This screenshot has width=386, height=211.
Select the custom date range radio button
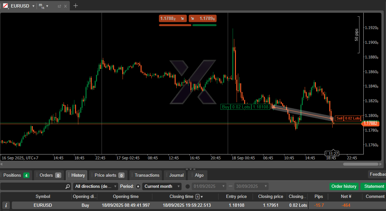point(188,187)
